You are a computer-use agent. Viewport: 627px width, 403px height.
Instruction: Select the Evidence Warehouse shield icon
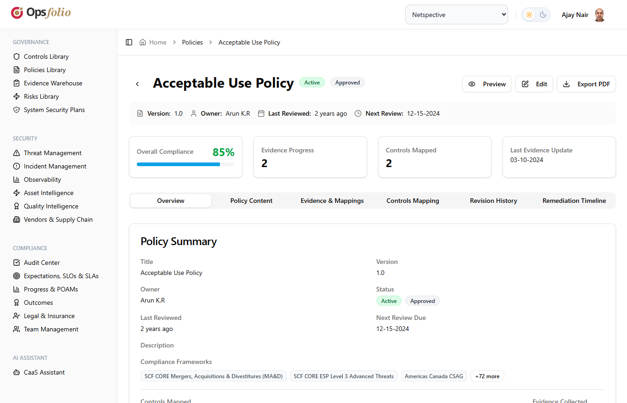pyautogui.click(x=16, y=83)
